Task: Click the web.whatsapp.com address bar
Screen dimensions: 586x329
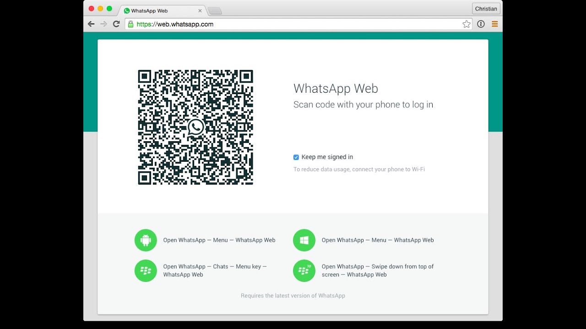Action: click(x=298, y=24)
